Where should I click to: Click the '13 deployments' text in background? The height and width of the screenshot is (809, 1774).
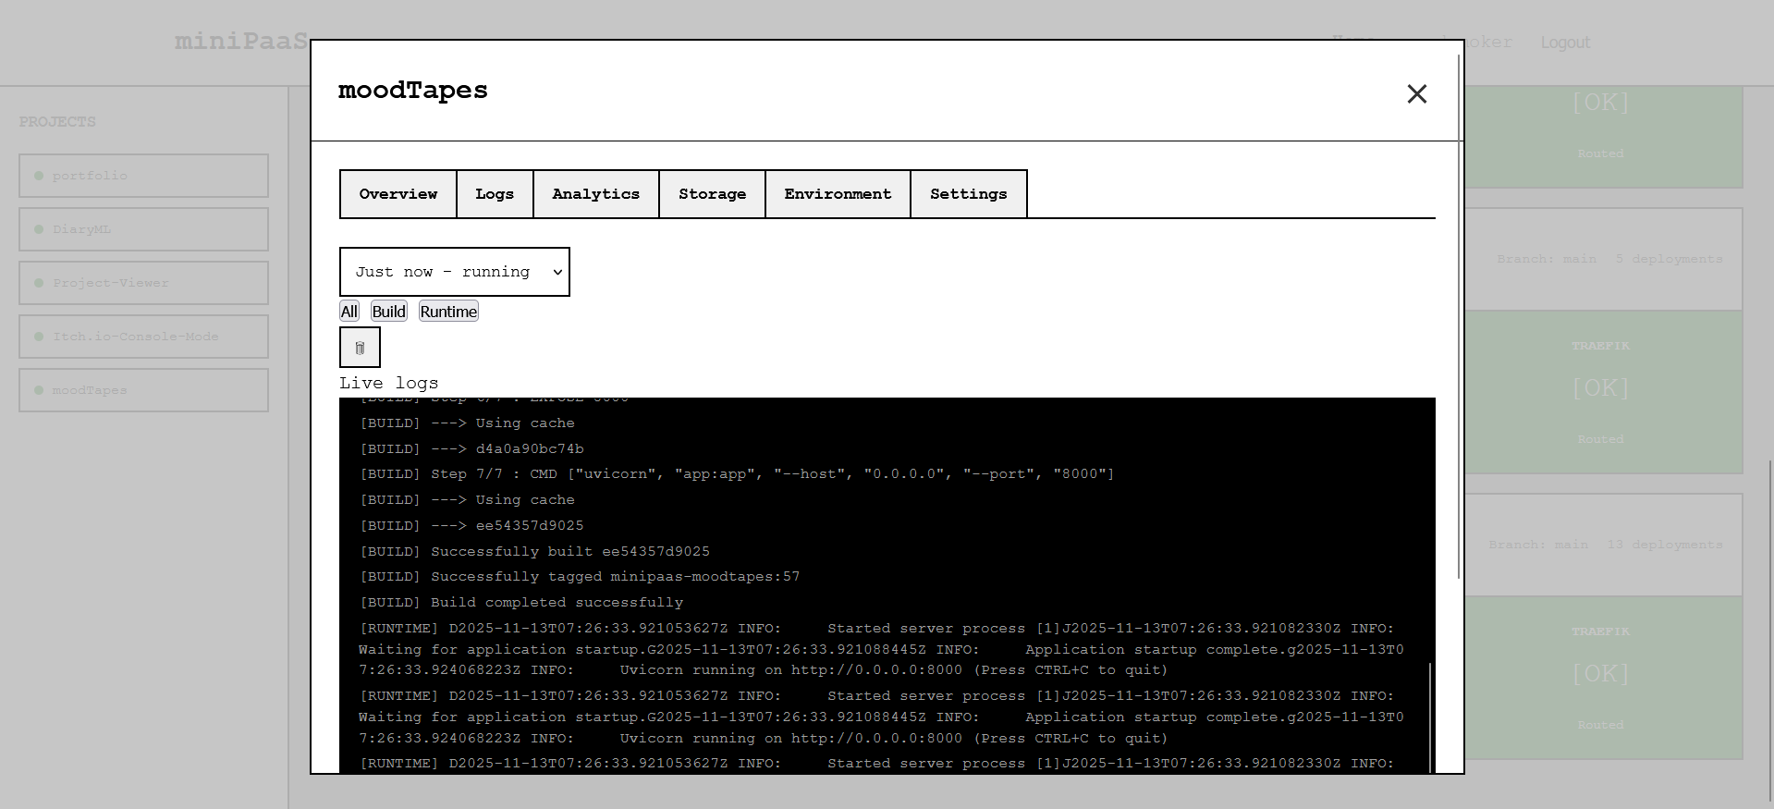tap(1665, 545)
